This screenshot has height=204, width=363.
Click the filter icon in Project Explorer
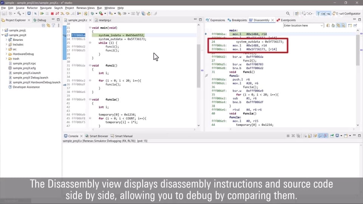(53, 26)
